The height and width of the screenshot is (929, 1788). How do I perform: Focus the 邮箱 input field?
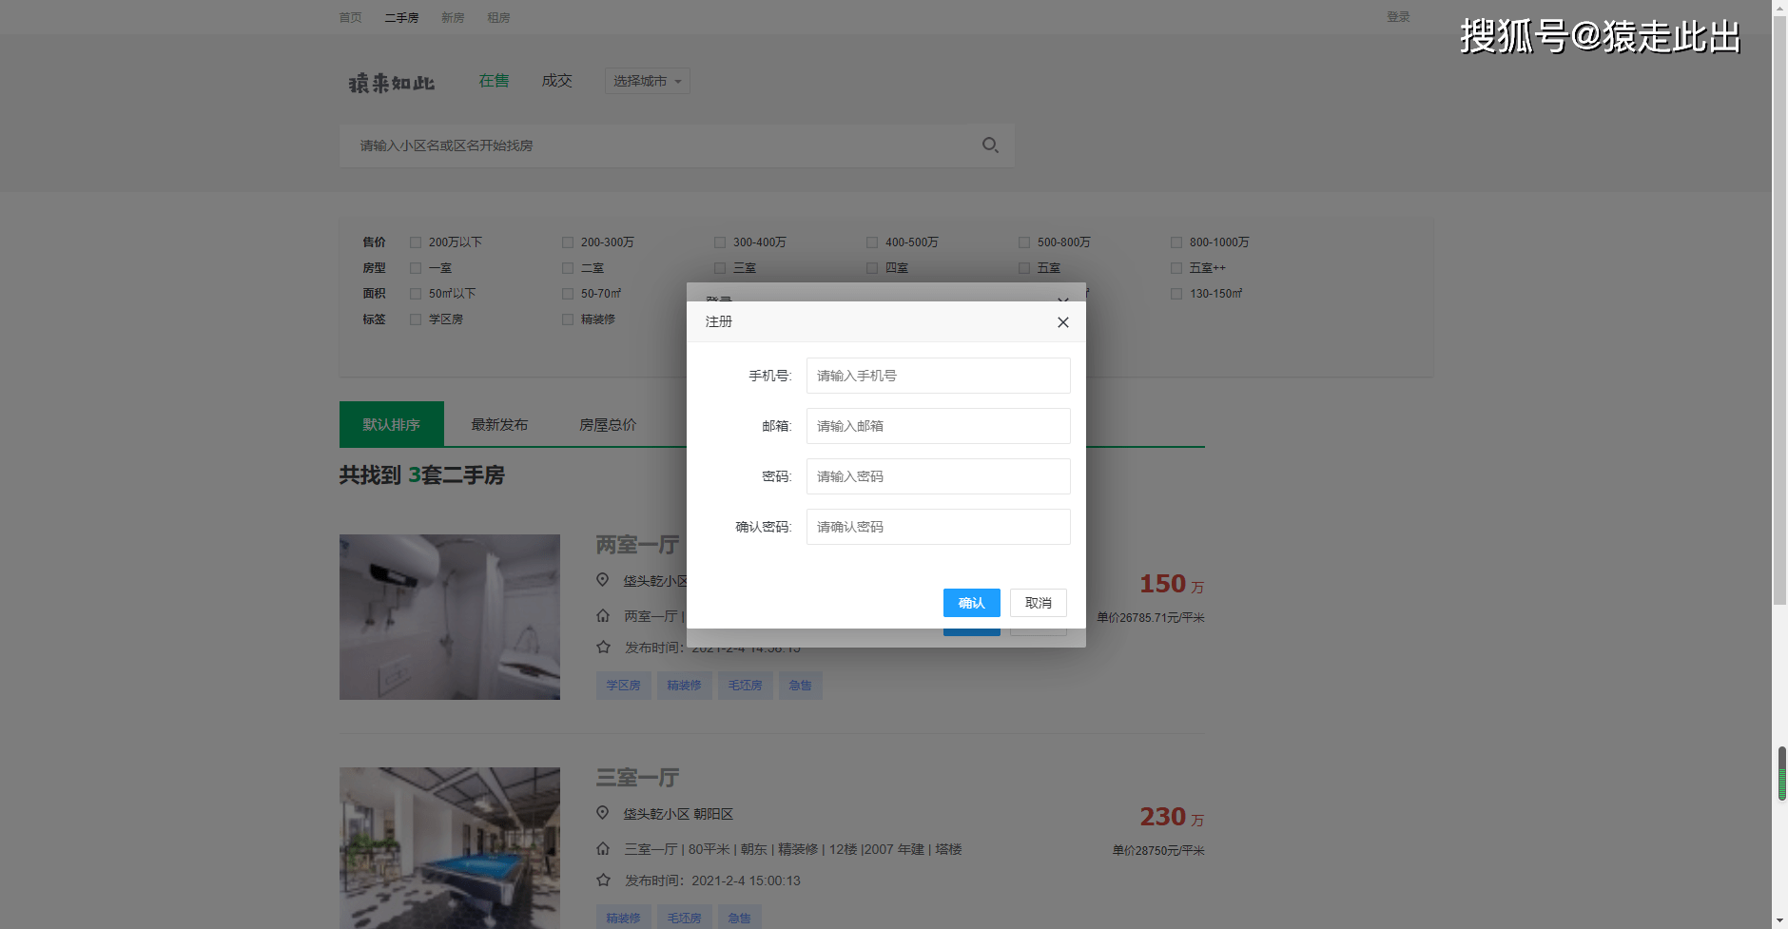coord(939,426)
